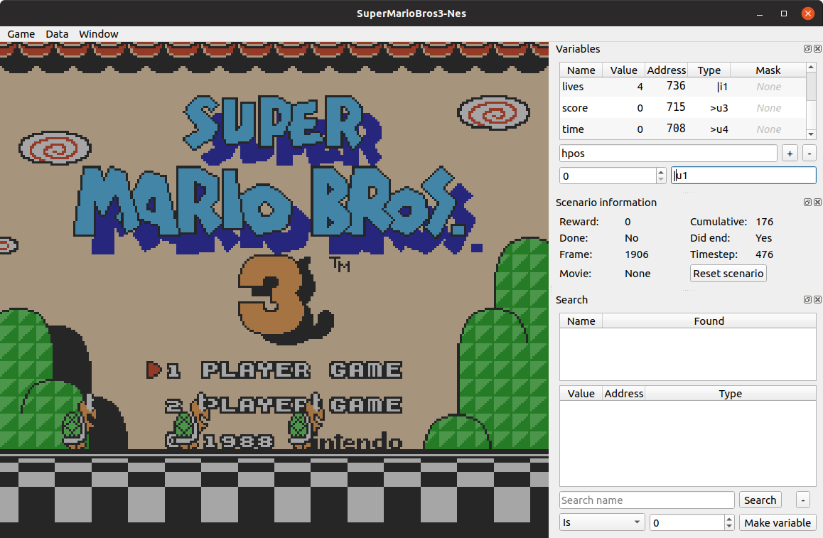
Task: Click the lives type cell |i1
Action: [709, 87]
